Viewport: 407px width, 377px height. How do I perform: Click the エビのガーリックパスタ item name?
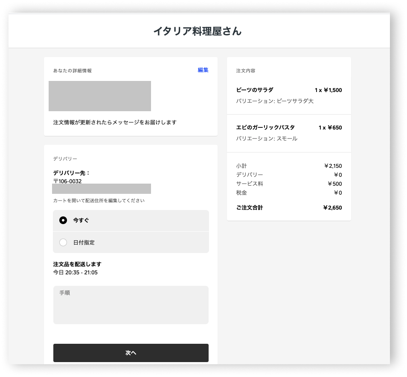[x=265, y=127]
